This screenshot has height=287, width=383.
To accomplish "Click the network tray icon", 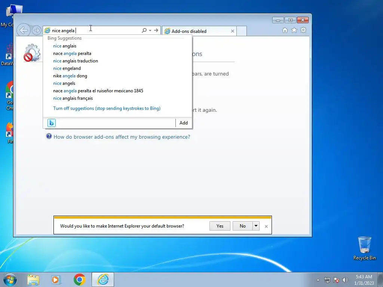I will click(x=327, y=280).
